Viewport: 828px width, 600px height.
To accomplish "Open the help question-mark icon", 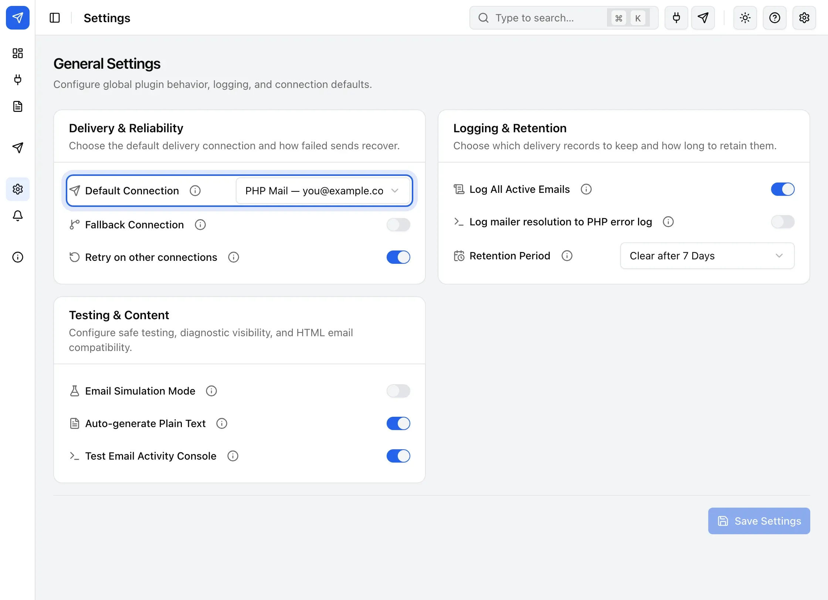I will point(775,18).
